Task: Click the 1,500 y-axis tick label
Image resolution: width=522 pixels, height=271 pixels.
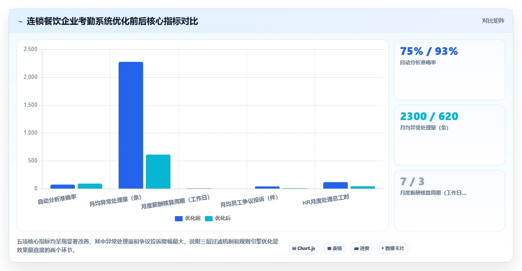Action: [30, 105]
